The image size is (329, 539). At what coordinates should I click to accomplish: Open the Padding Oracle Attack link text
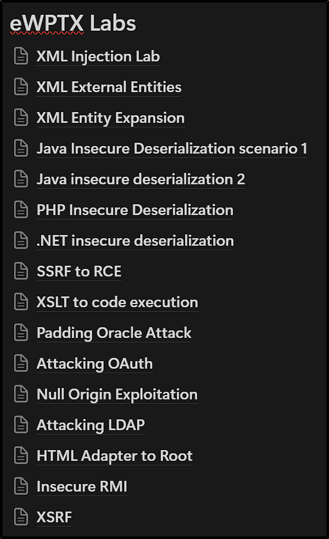pyautogui.click(x=114, y=333)
